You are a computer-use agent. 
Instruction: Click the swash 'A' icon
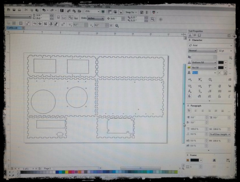click(x=210, y=91)
